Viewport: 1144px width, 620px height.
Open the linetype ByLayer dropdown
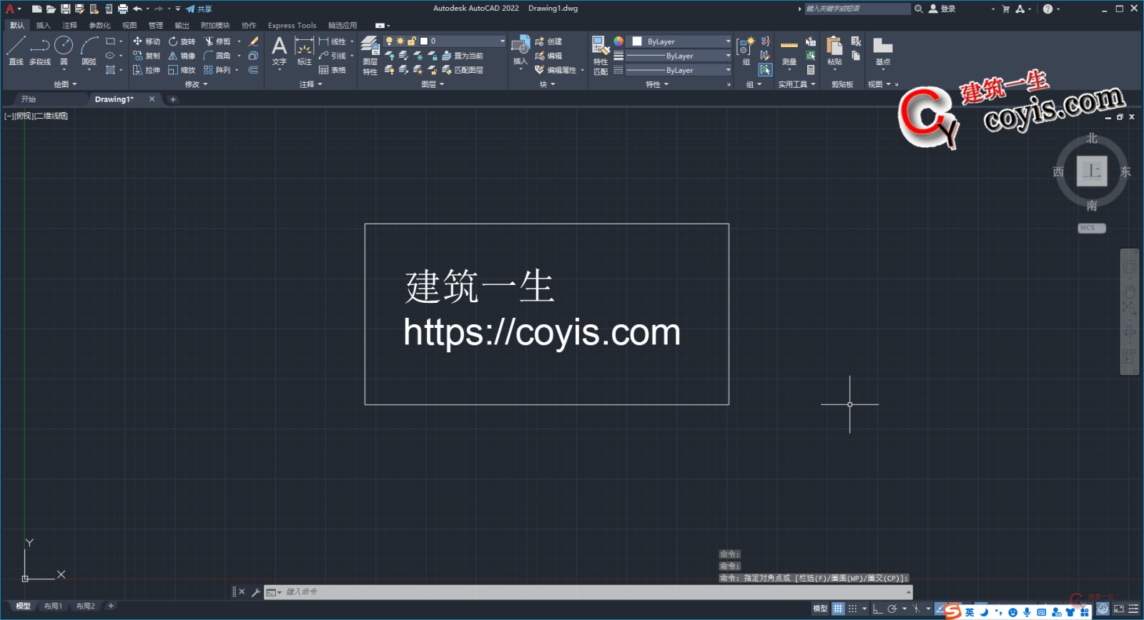point(679,70)
